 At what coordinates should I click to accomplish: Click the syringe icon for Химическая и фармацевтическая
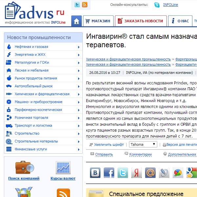(9, 94)
